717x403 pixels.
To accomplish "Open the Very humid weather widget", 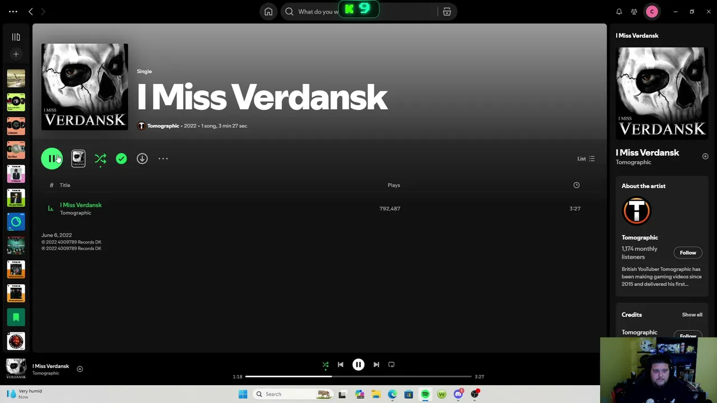I will 24,394.
